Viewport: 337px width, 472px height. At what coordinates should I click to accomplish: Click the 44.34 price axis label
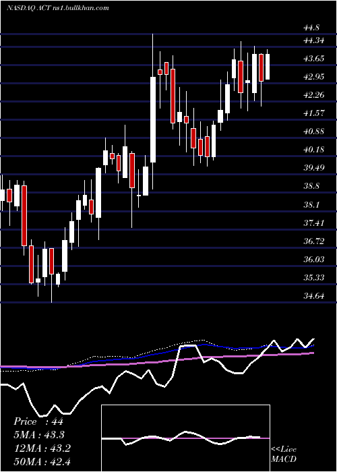click(314, 40)
